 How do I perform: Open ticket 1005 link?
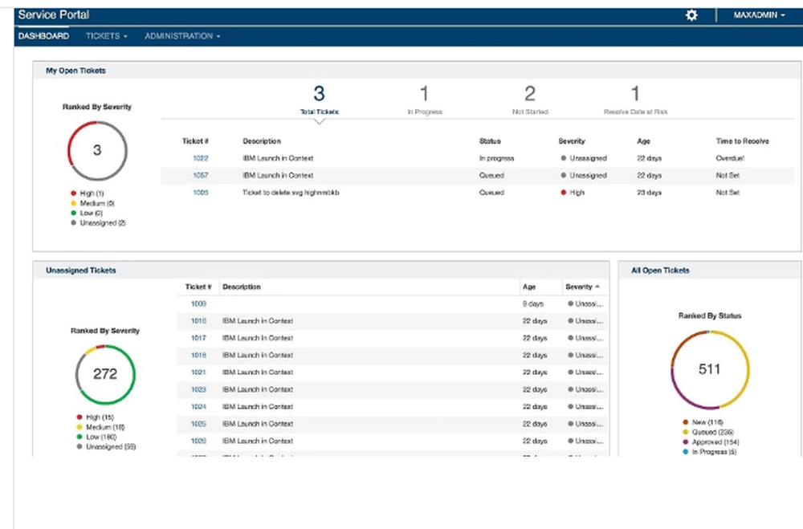[200, 193]
